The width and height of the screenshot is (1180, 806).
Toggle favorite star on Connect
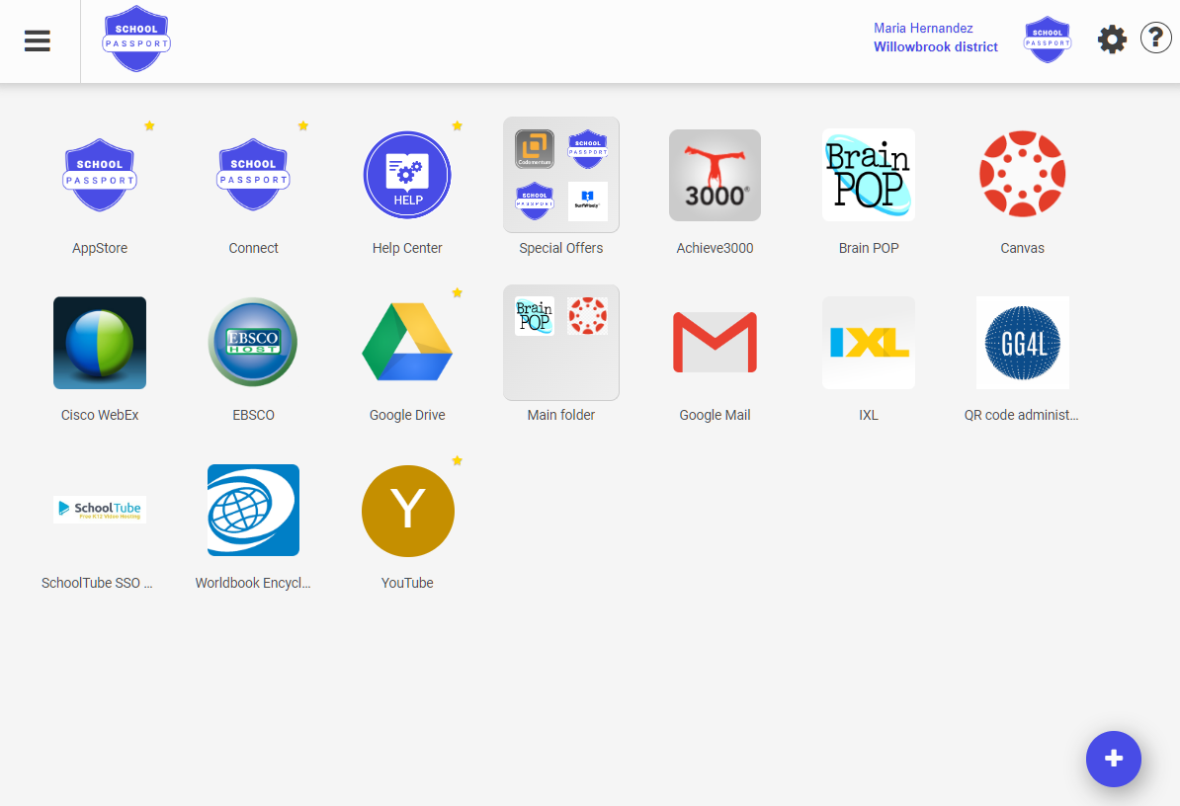[x=303, y=125]
